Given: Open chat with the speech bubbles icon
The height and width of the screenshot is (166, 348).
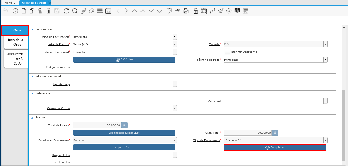Looking at the screenshot, I should (91, 11).
